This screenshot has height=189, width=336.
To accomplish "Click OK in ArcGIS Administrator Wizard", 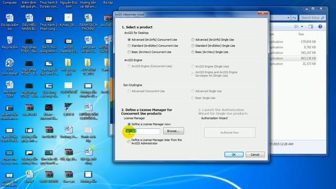I will [234, 154].
